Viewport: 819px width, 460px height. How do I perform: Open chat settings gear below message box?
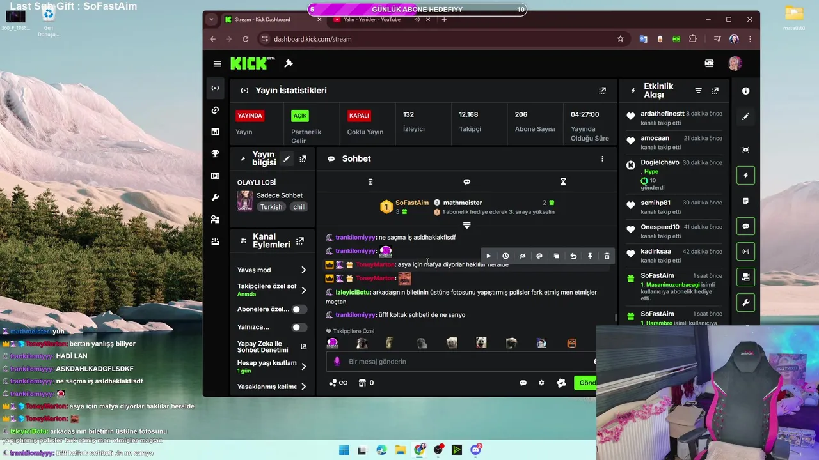pyautogui.click(x=541, y=383)
